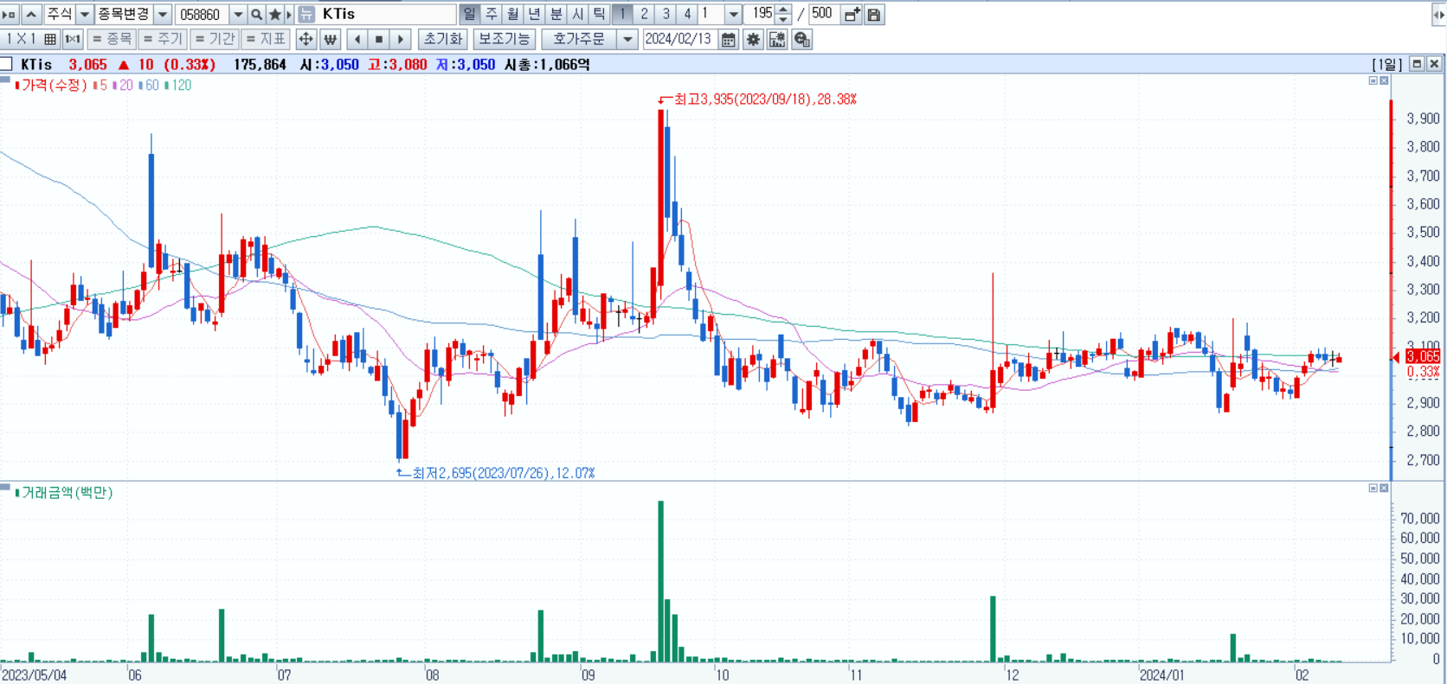This screenshot has width=1447, height=684.
Task: Open the 종목 tab
Action: pyautogui.click(x=112, y=39)
